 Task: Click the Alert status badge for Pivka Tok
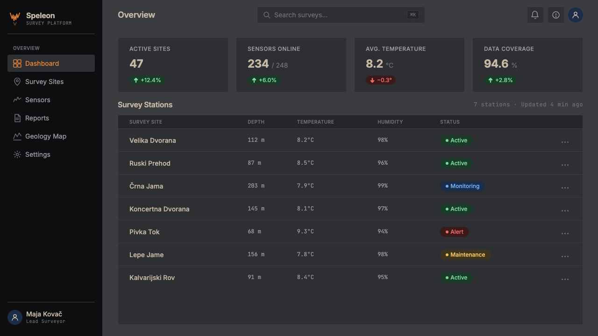(455, 232)
